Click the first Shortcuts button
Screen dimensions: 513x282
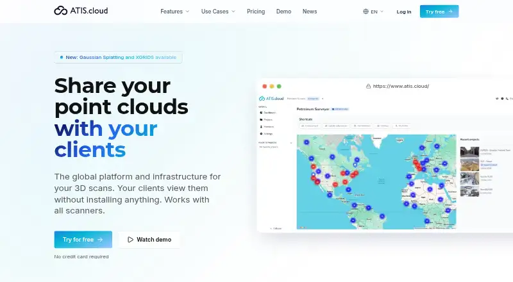[310, 126]
